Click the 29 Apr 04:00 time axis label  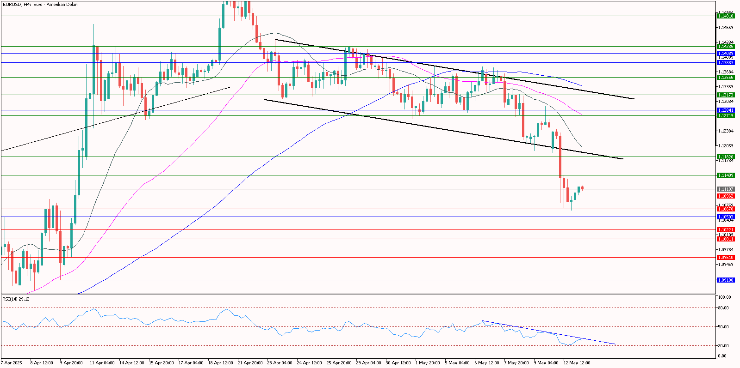point(368,363)
